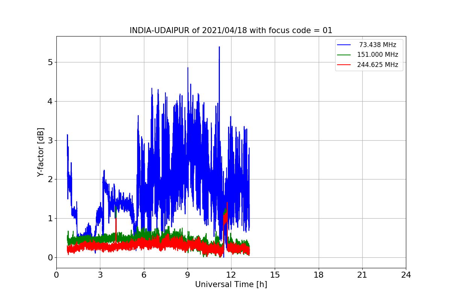Click x-axis tick label 24
This screenshot has height=301, width=451.
pos(406,275)
